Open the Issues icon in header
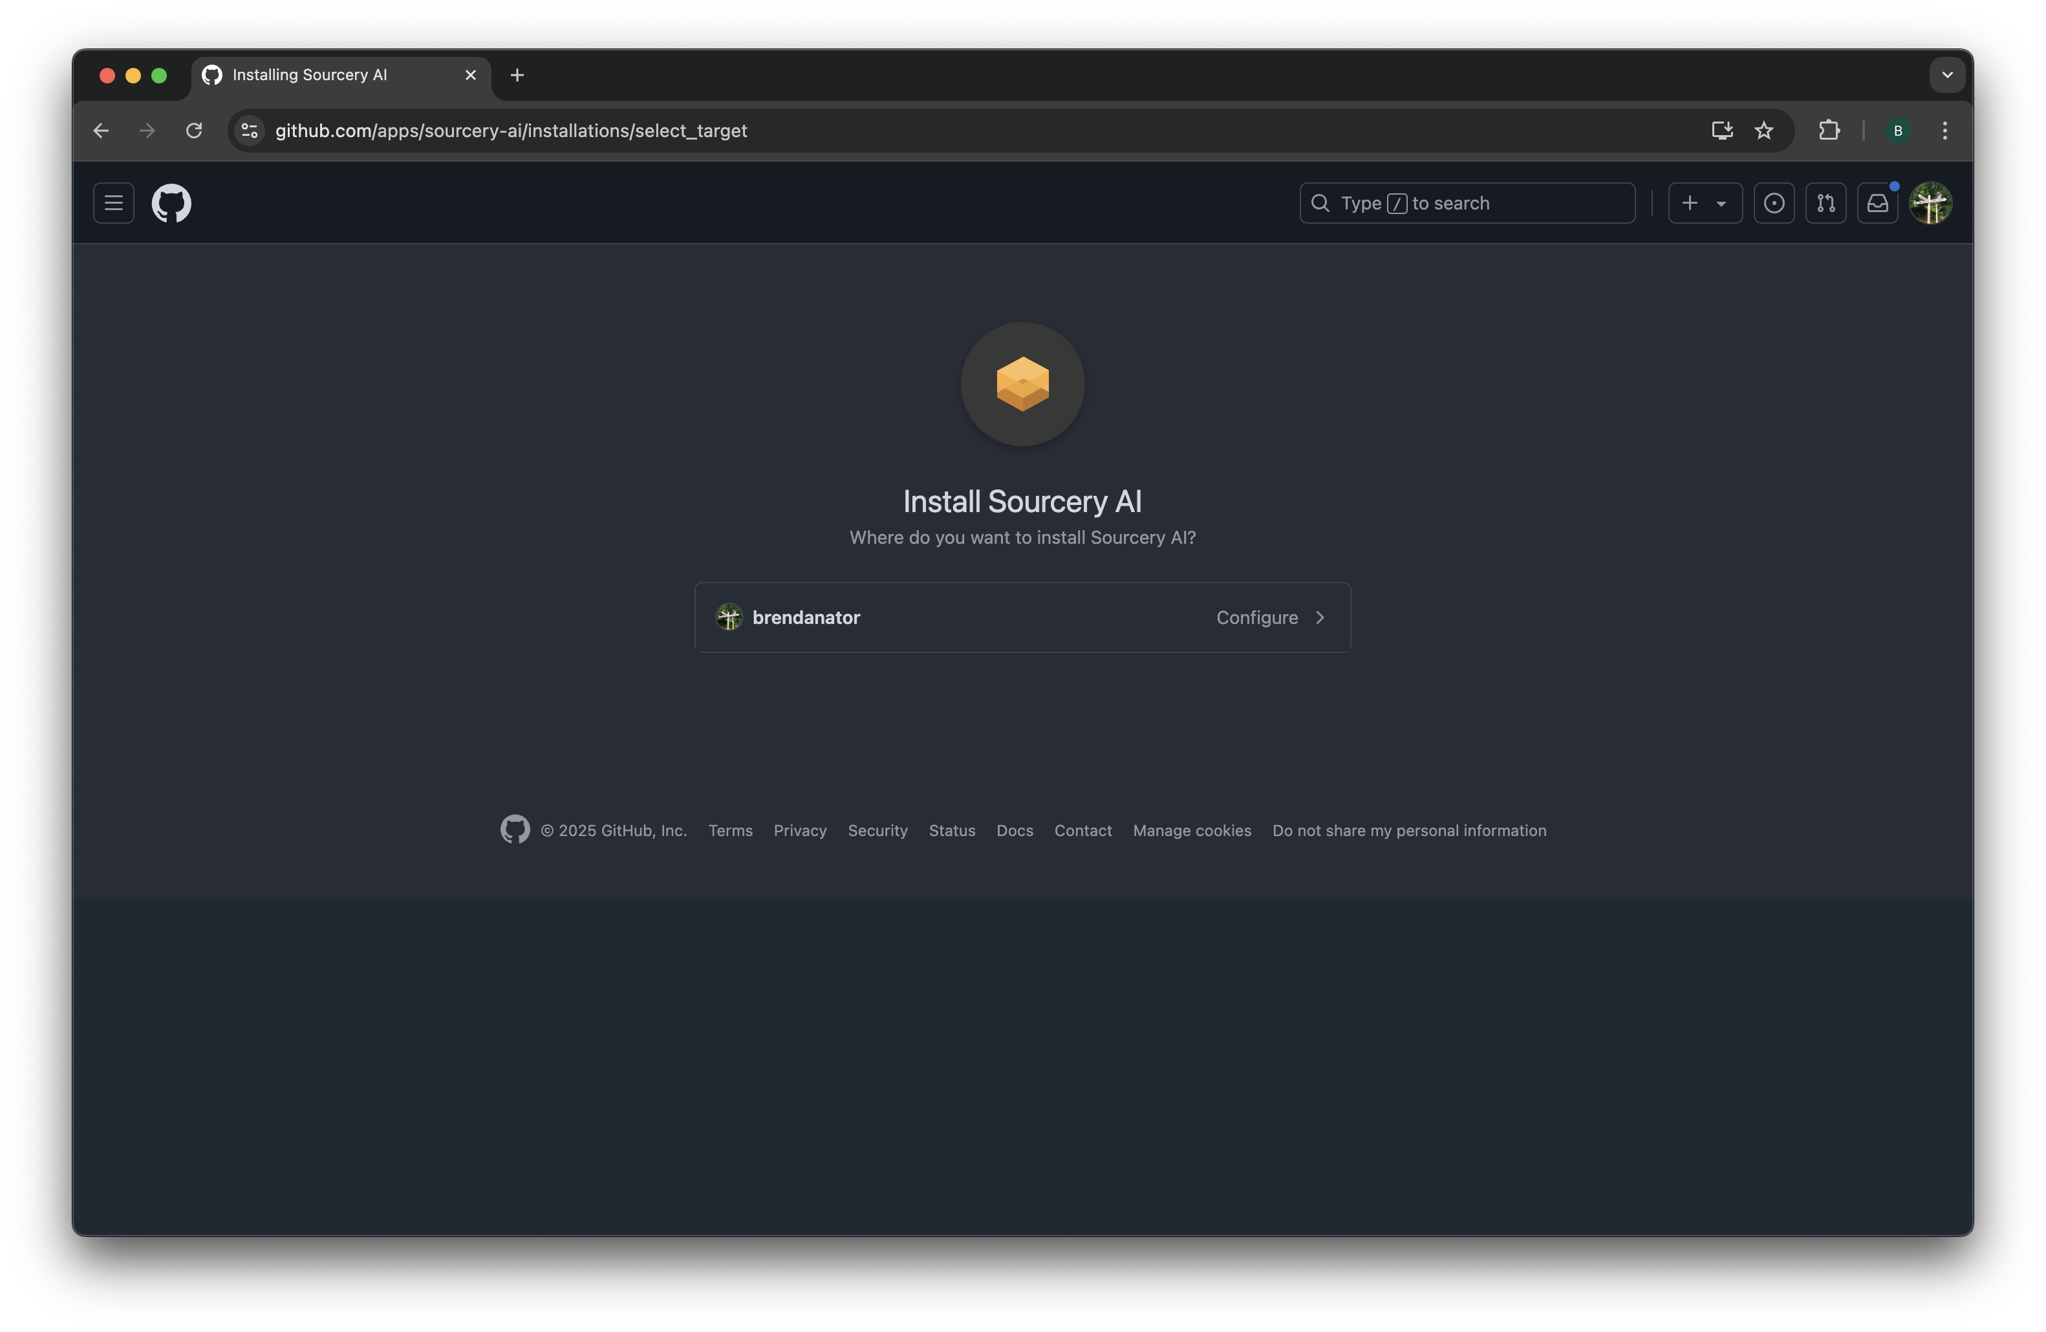The width and height of the screenshot is (2046, 1332). pos(1774,204)
